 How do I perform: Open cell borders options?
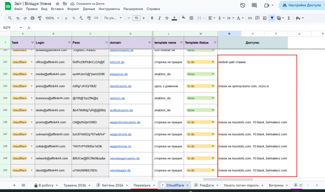point(191,18)
